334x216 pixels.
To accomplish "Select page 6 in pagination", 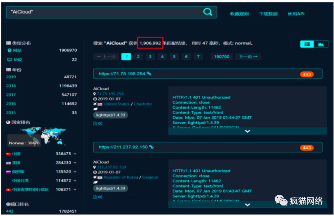I will pos(186,56).
